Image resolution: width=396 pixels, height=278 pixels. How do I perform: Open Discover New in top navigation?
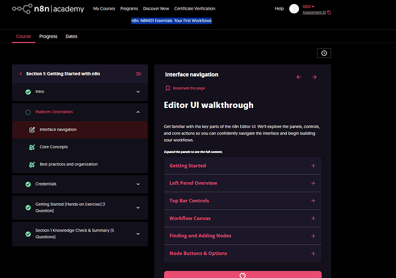[156, 9]
